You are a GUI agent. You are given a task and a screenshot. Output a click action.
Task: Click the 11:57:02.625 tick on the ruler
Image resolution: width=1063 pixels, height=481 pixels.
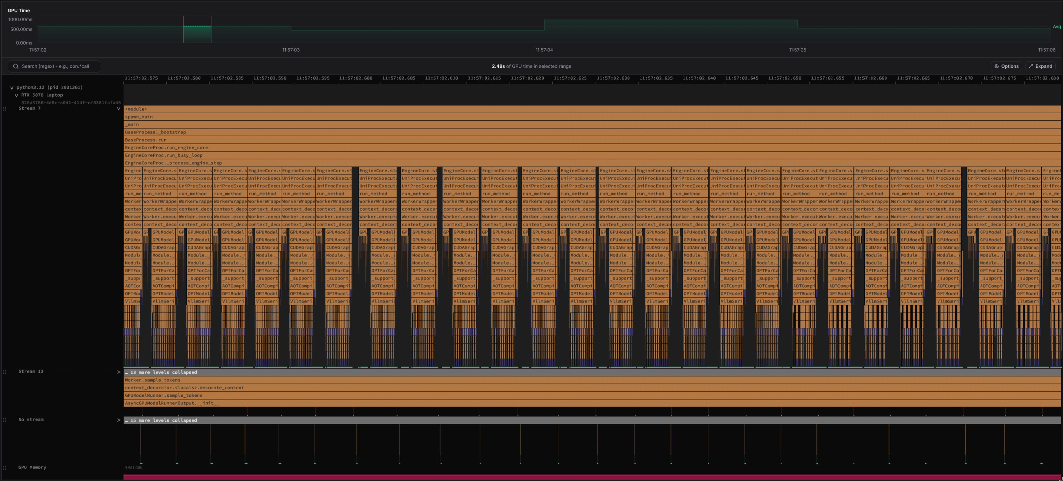tap(570, 78)
